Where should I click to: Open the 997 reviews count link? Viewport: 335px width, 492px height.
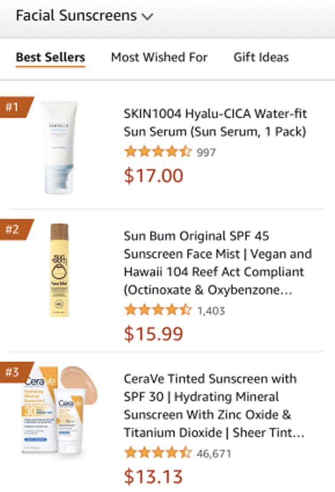(x=206, y=153)
